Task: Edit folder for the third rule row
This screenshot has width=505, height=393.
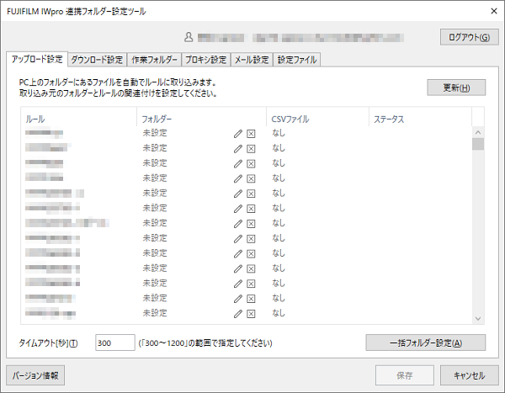Action: click(x=238, y=163)
